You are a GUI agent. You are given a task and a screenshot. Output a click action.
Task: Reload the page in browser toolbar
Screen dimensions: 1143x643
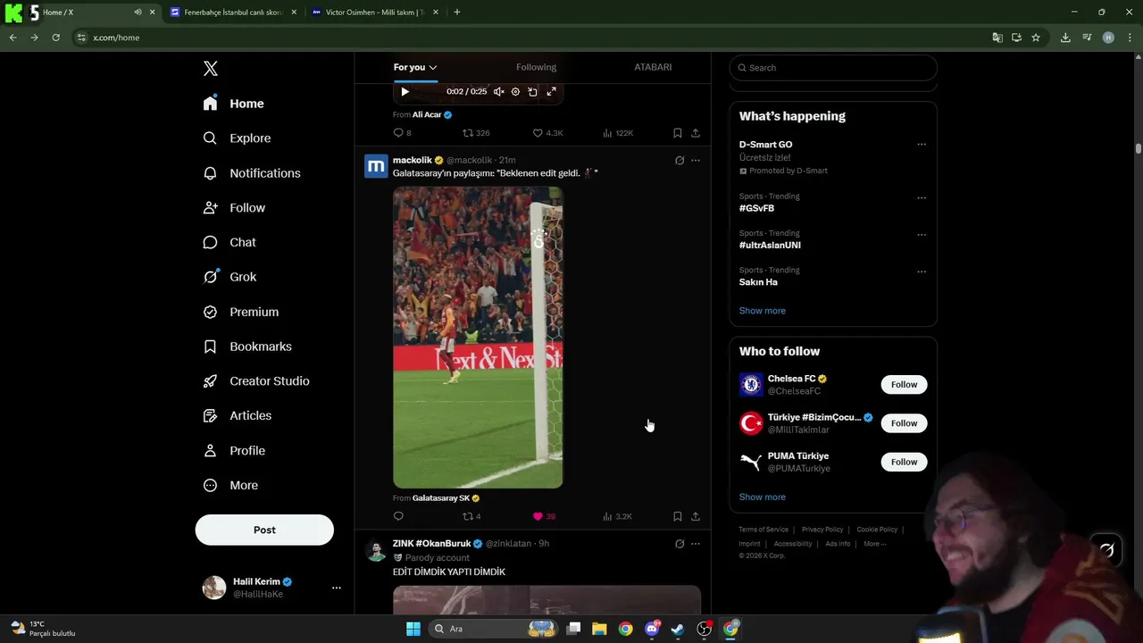pyautogui.click(x=55, y=38)
